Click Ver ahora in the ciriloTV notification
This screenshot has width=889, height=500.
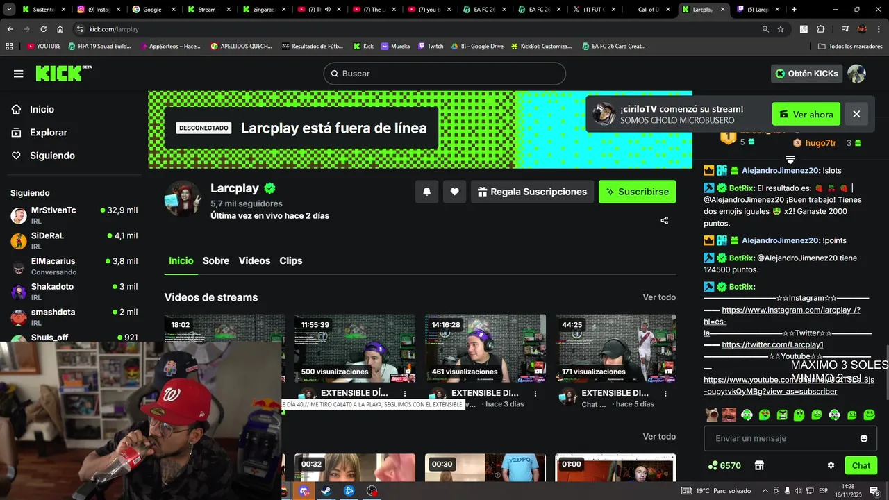(x=806, y=114)
